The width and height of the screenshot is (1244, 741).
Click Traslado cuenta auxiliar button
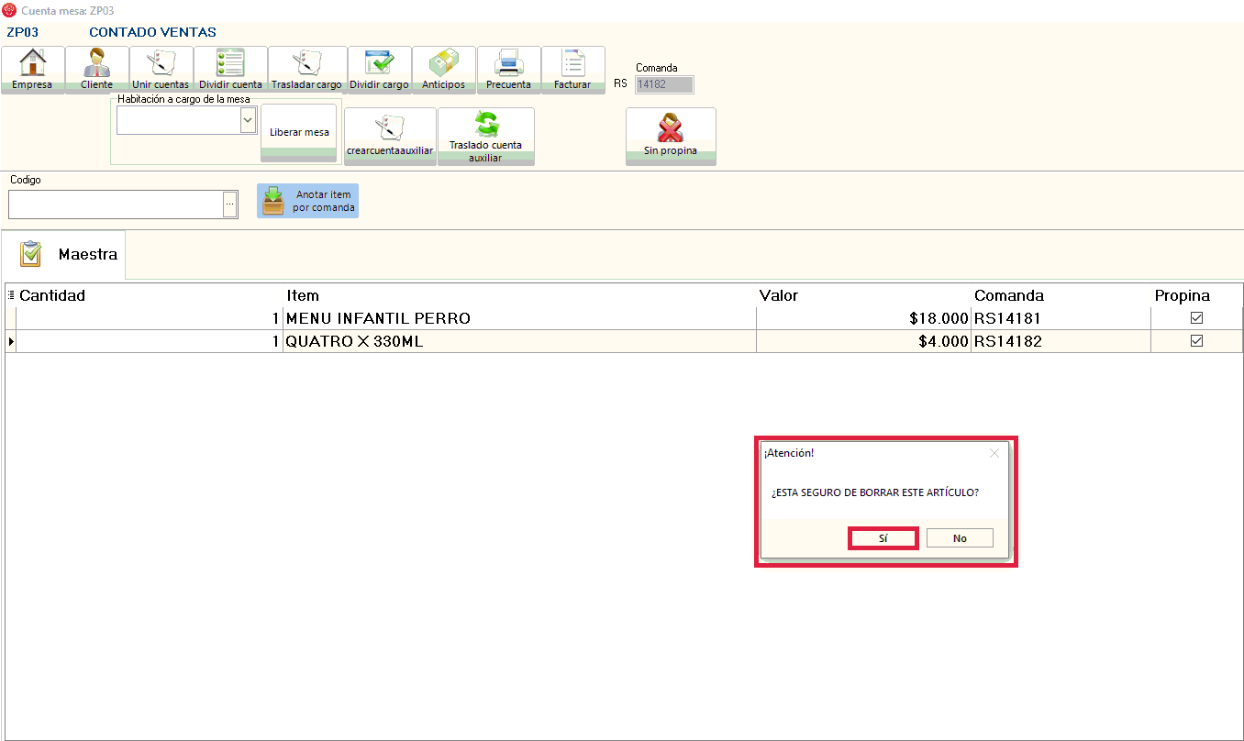click(485, 136)
